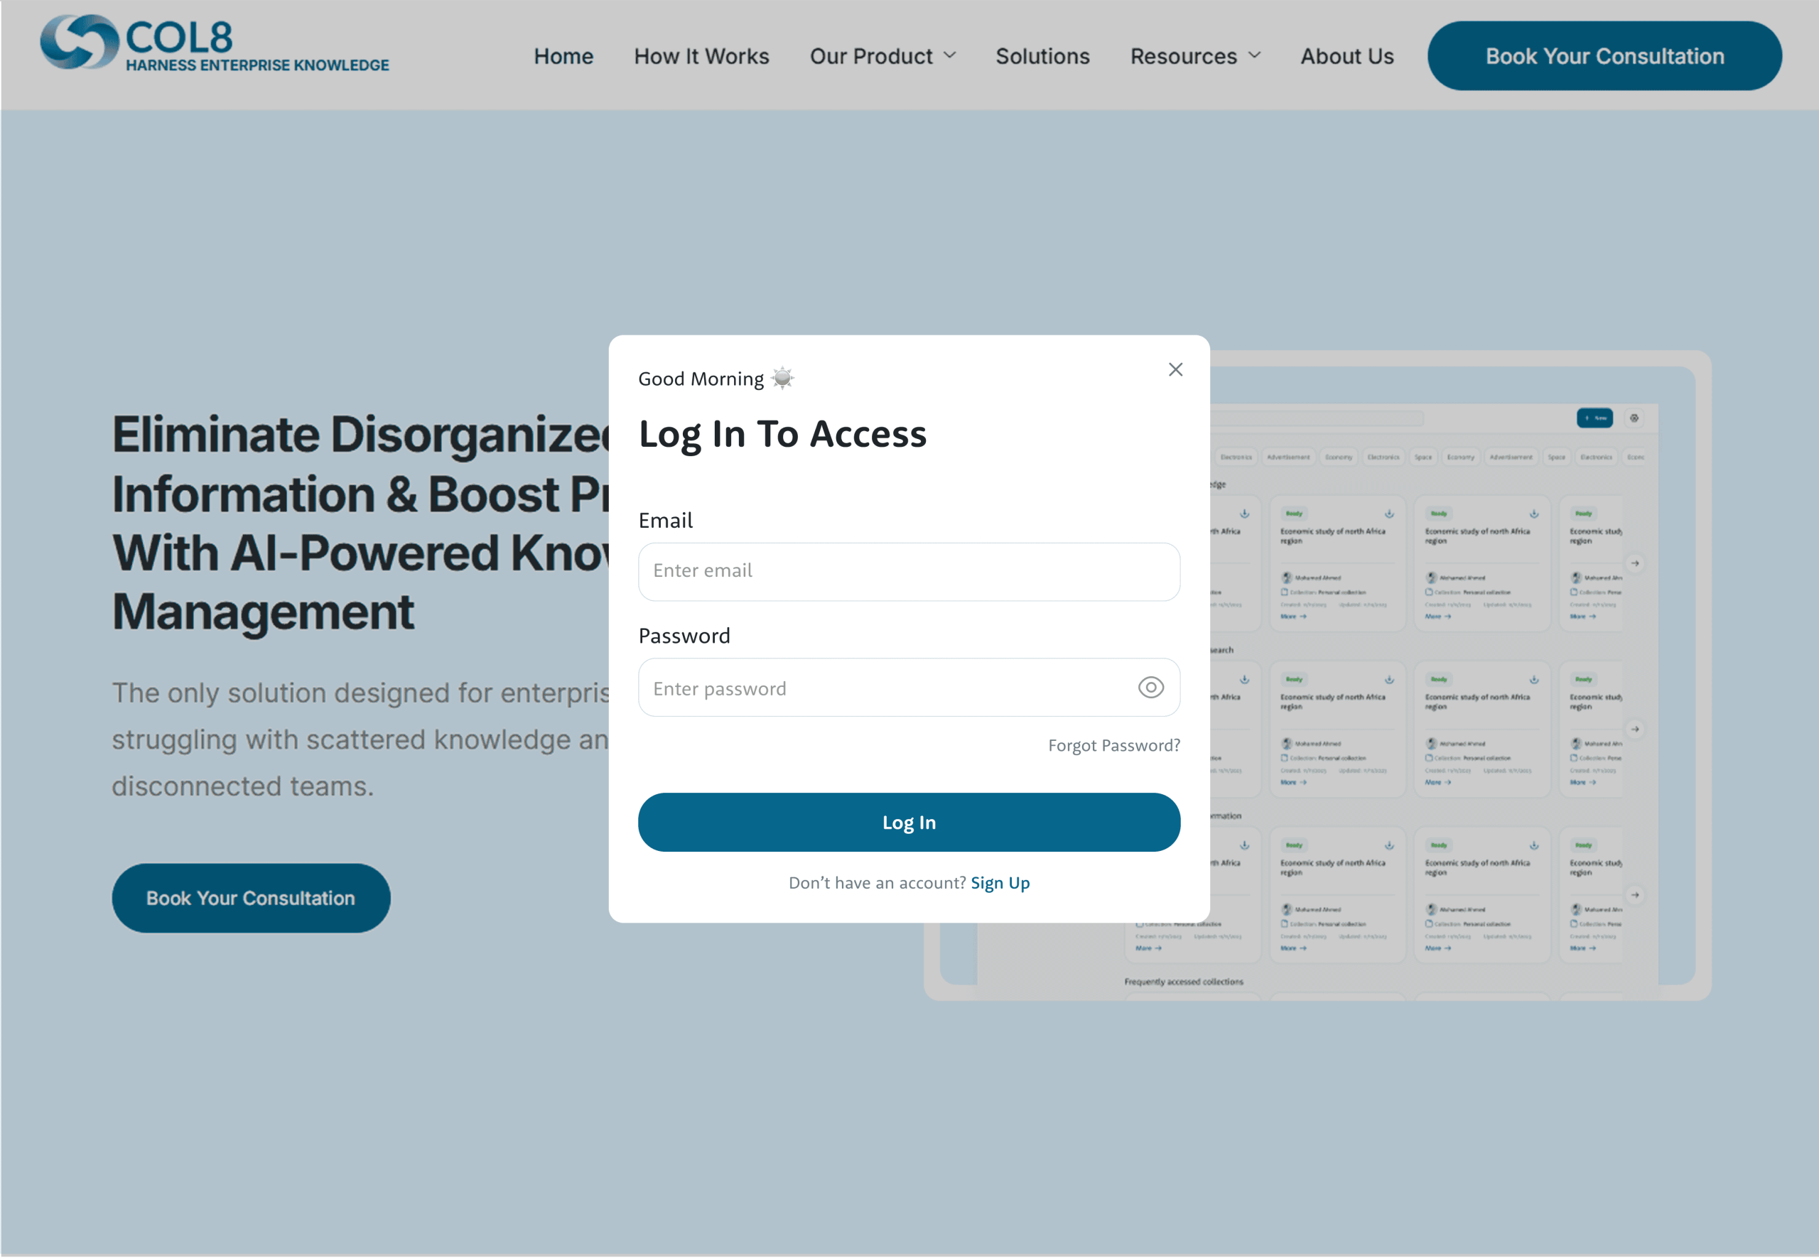Click right arrow beside the middle card row
1819x1258 pixels.
[1635, 730]
